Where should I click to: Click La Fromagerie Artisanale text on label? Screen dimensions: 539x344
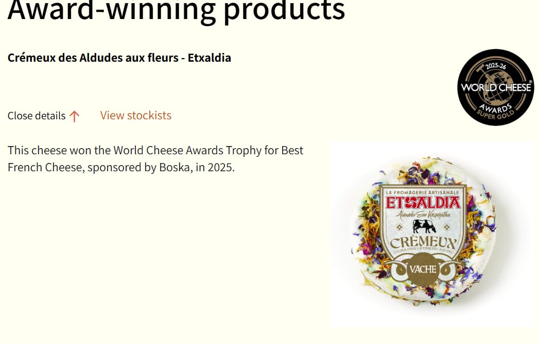[x=423, y=192]
